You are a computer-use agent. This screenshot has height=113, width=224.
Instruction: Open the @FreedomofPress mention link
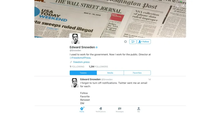click(80, 58)
